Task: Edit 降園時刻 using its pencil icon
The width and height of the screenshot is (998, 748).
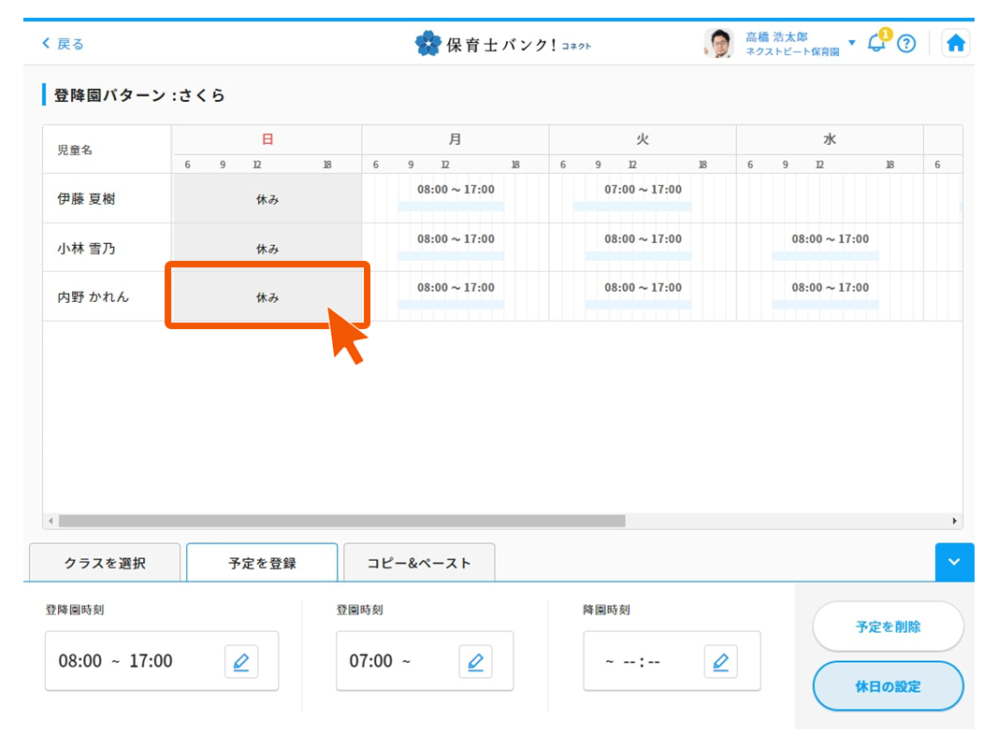Action: (x=721, y=661)
